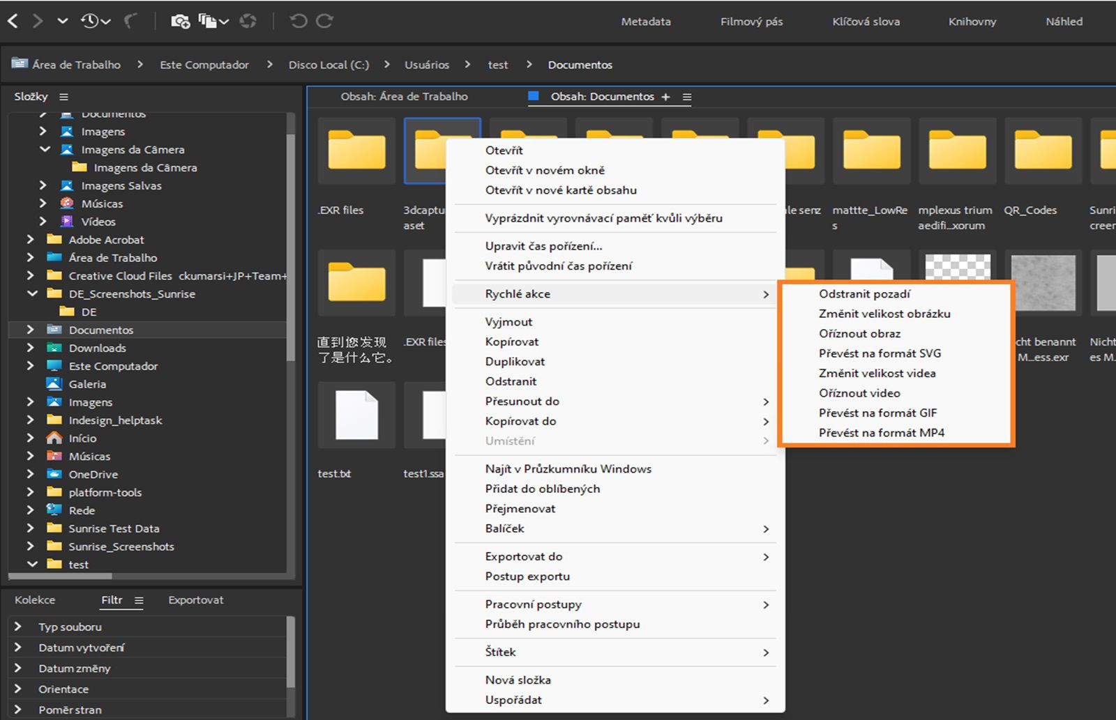This screenshot has width=1116, height=720.
Task: Select the QR_Codes folder thumbnail
Action: (x=1043, y=150)
